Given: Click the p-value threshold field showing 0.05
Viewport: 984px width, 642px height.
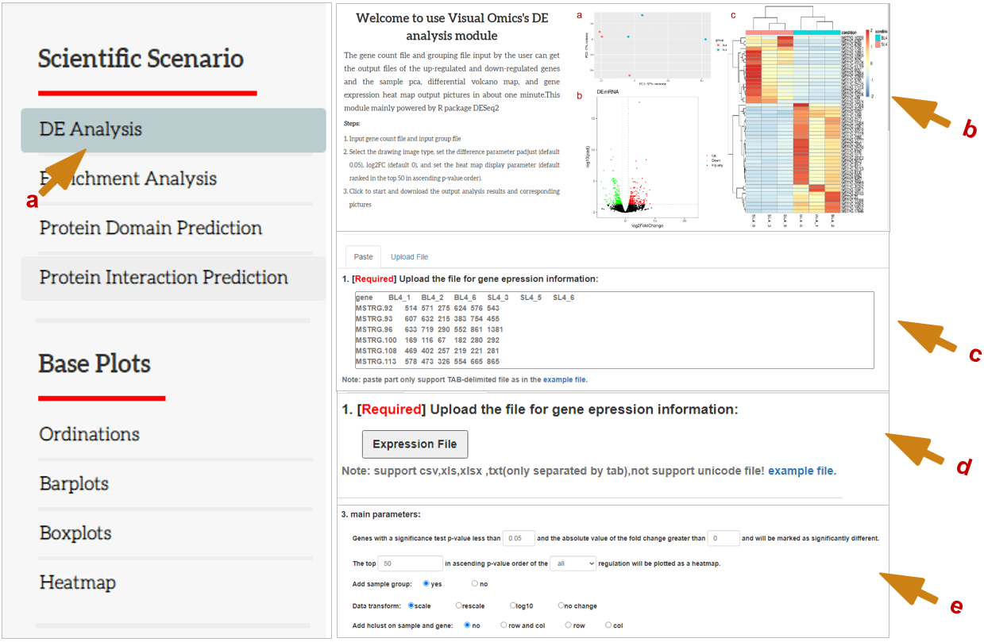Looking at the screenshot, I should click(519, 538).
